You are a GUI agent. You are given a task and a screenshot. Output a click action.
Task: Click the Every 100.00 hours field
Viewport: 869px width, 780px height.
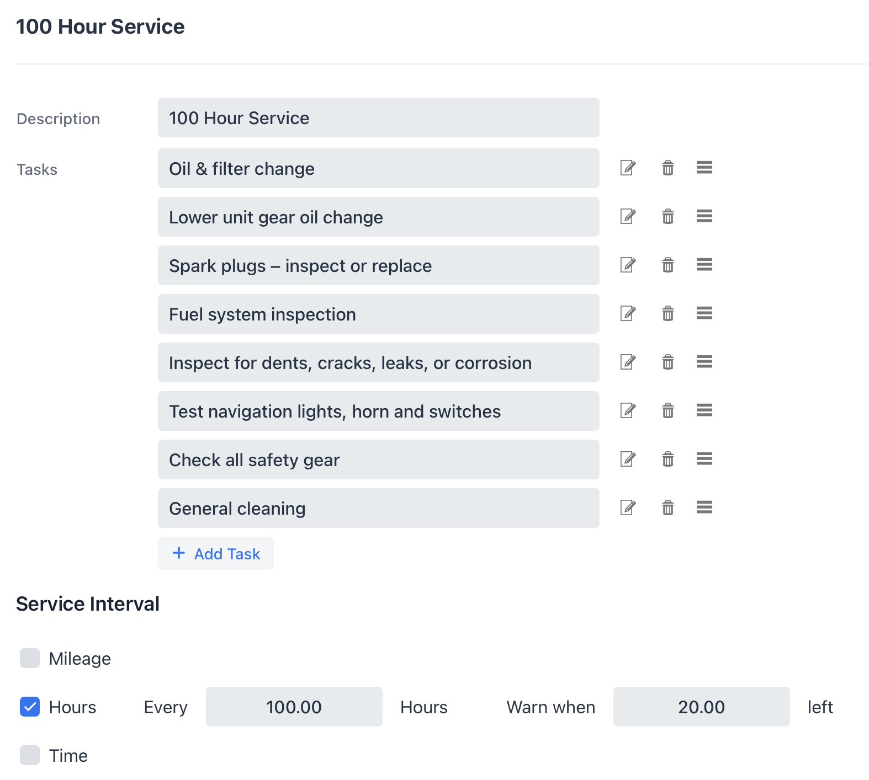[294, 707]
